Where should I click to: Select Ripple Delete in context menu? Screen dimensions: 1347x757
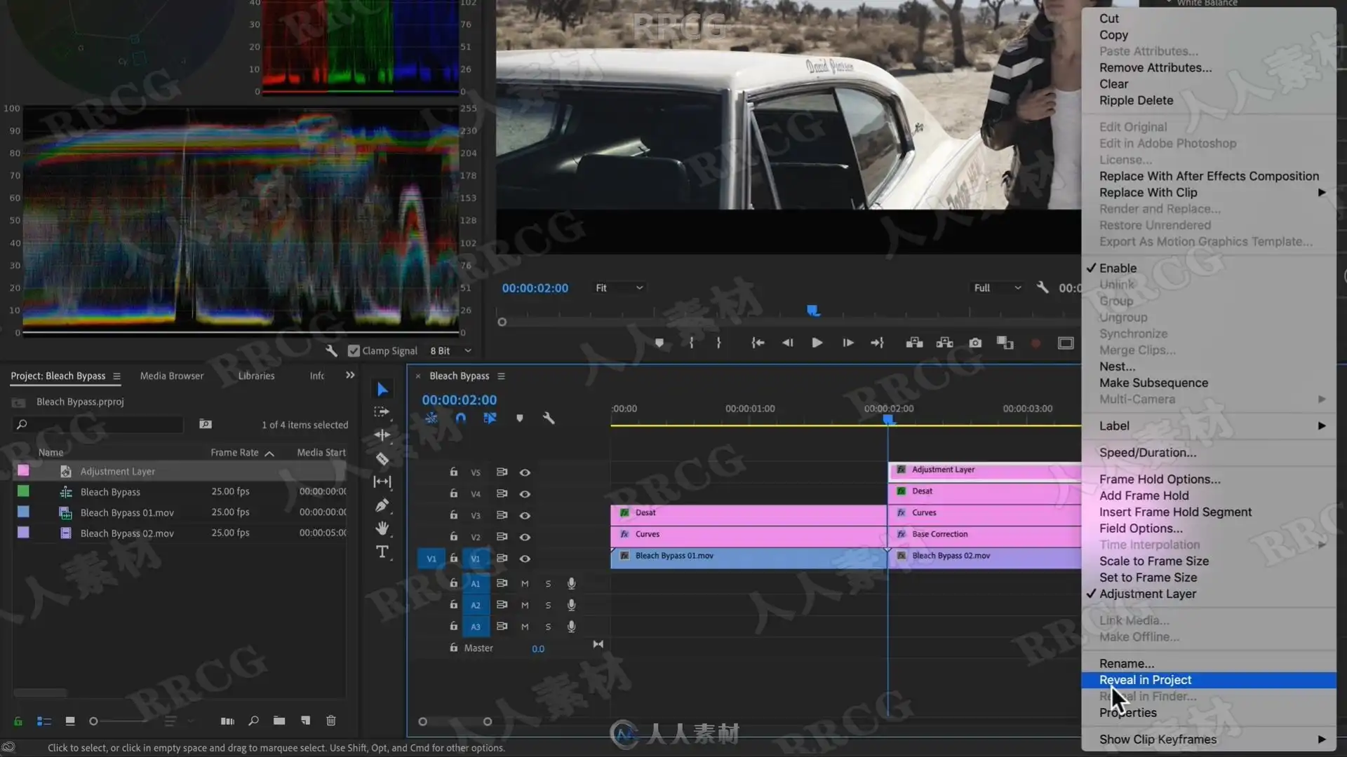pos(1136,100)
